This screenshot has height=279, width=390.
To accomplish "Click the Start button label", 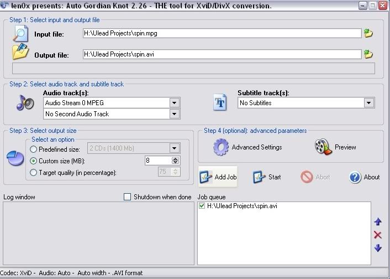I will (275, 177).
